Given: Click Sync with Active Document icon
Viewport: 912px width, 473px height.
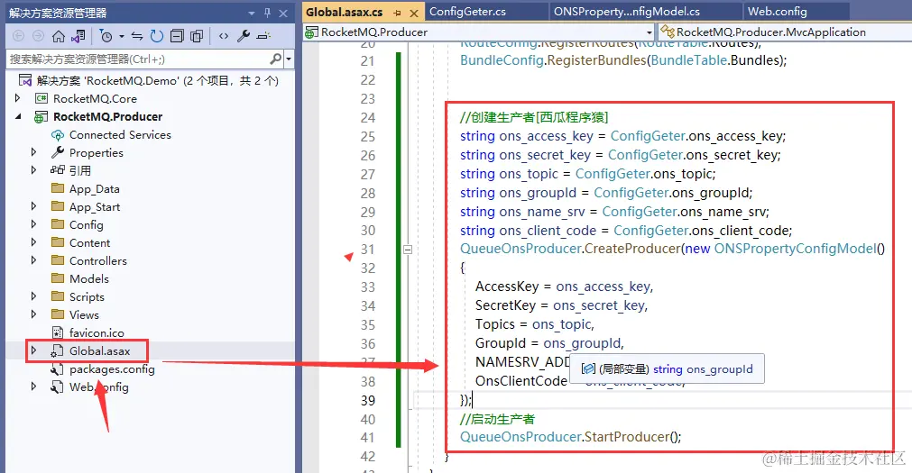Looking at the screenshot, I should tap(137, 37).
